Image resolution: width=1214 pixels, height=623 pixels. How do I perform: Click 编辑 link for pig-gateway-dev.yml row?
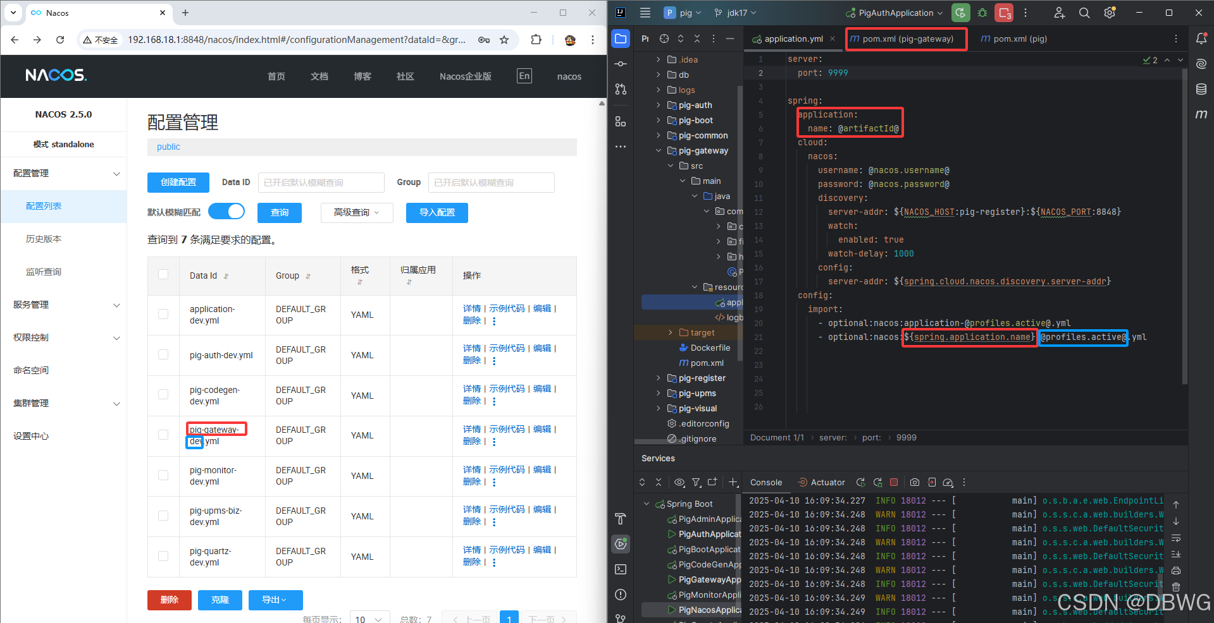coord(542,429)
